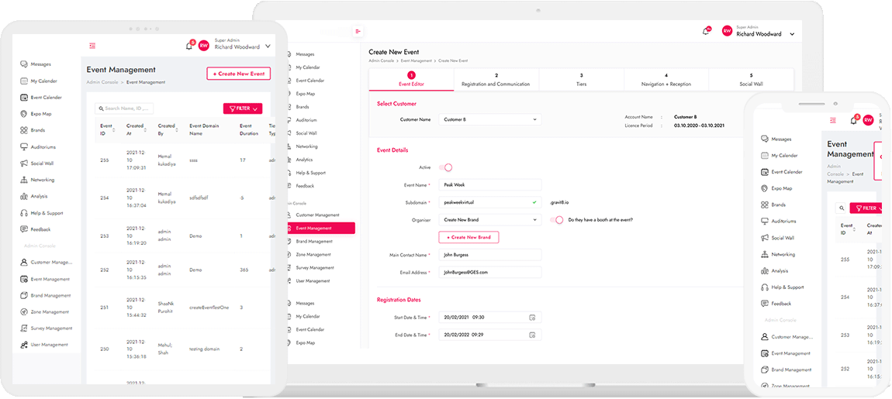Click the notification bell in the laptop header
The height and width of the screenshot is (399, 892).
[707, 31]
